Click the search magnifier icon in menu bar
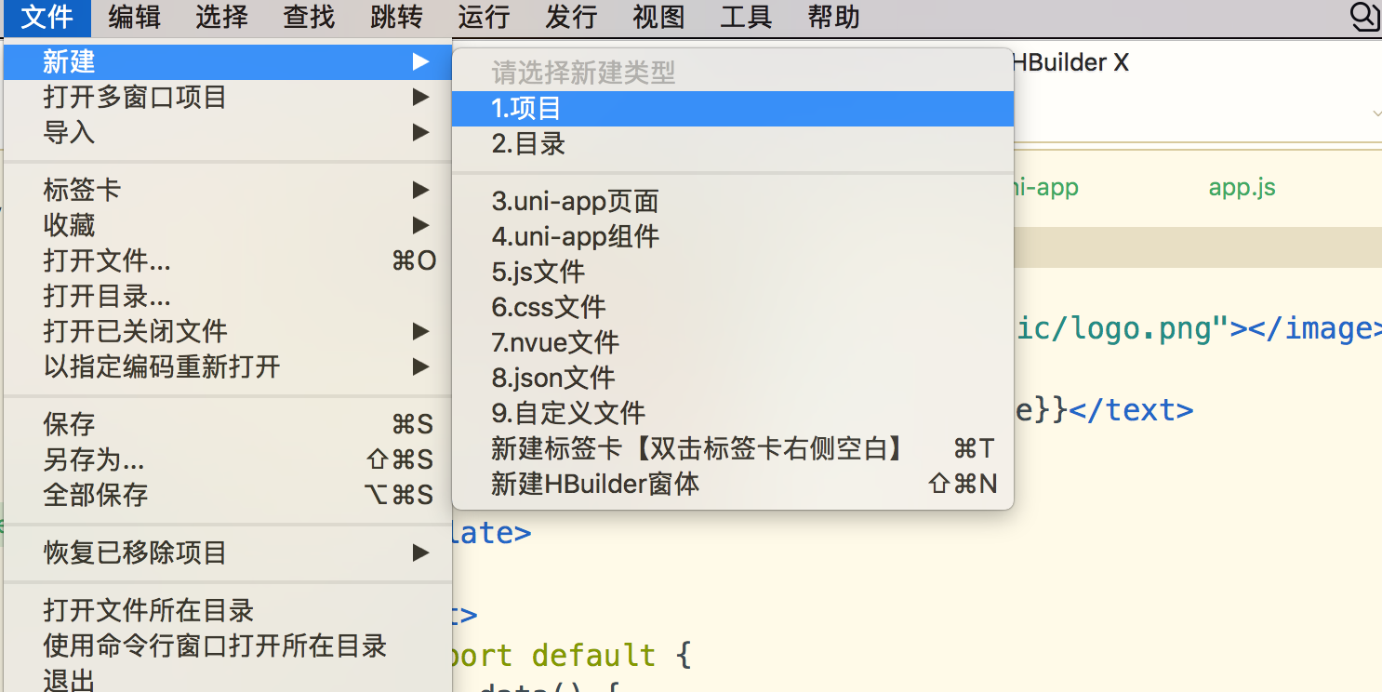Viewport: 1382px width, 692px height. pyautogui.click(x=1363, y=17)
